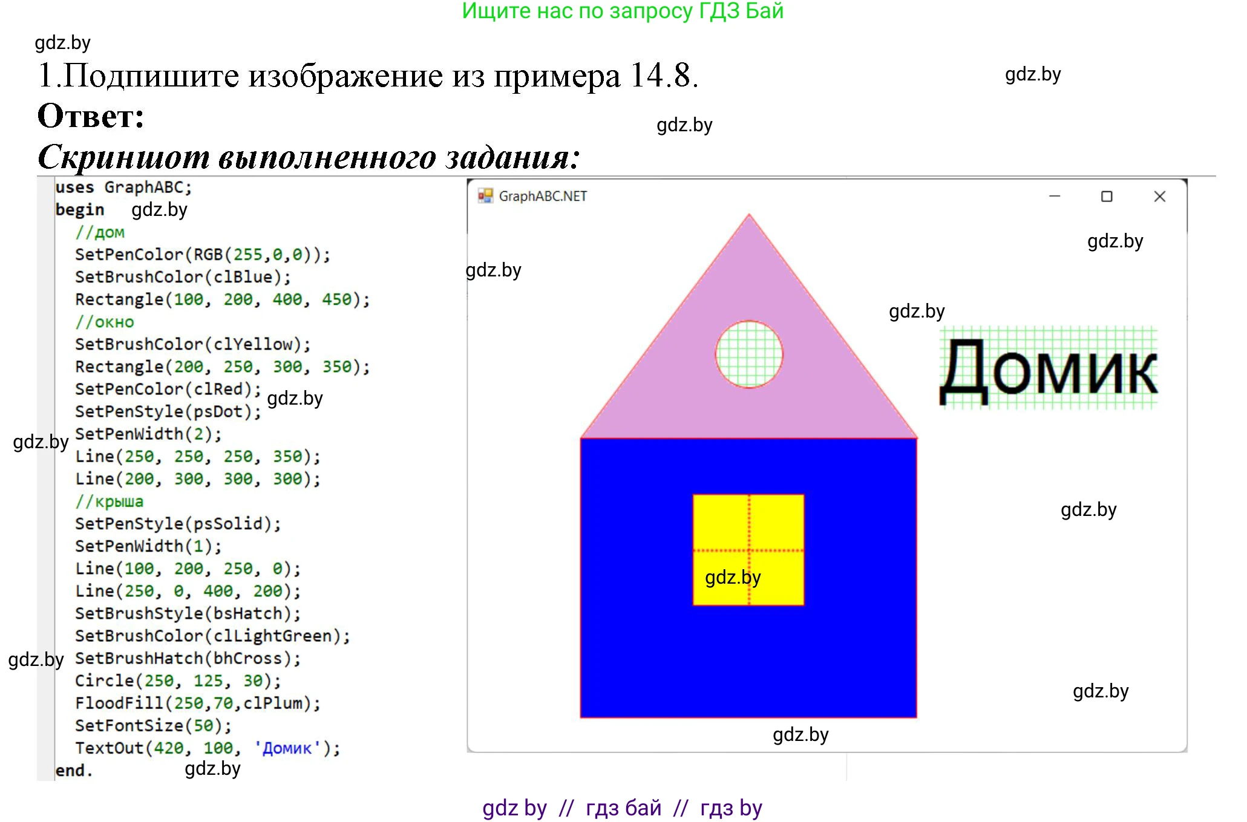
Task: Click the hatched green circle on roof
Action: pyautogui.click(x=749, y=355)
